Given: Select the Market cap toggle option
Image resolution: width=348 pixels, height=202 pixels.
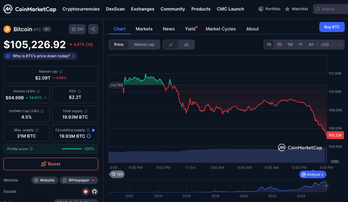Looking at the screenshot, I should click(144, 44).
